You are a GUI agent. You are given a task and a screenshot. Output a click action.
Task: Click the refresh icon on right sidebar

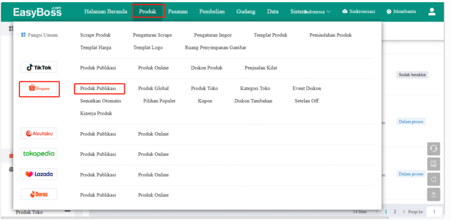[433, 179]
